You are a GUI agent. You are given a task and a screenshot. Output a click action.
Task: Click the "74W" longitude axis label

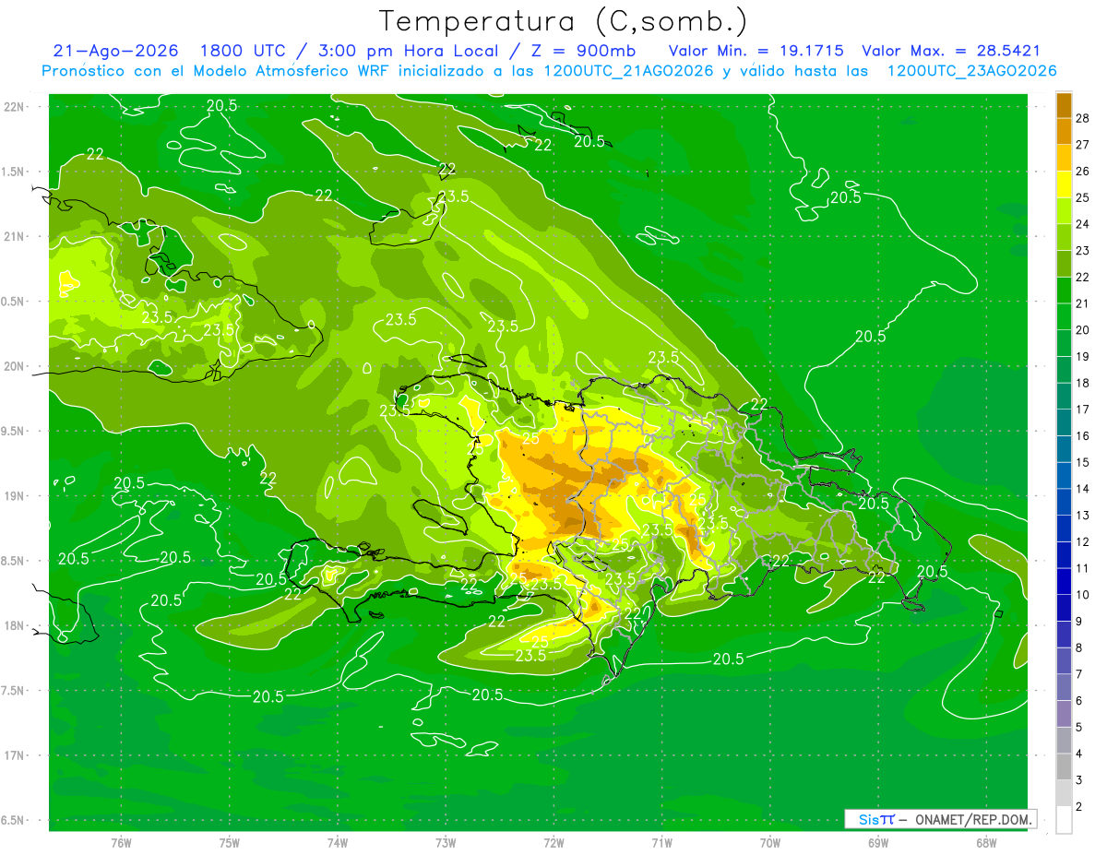[338, 842]
